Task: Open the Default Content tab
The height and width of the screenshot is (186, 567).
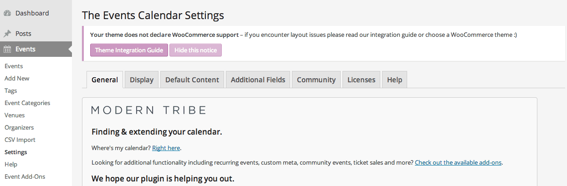Action: (x=192, y=80)
